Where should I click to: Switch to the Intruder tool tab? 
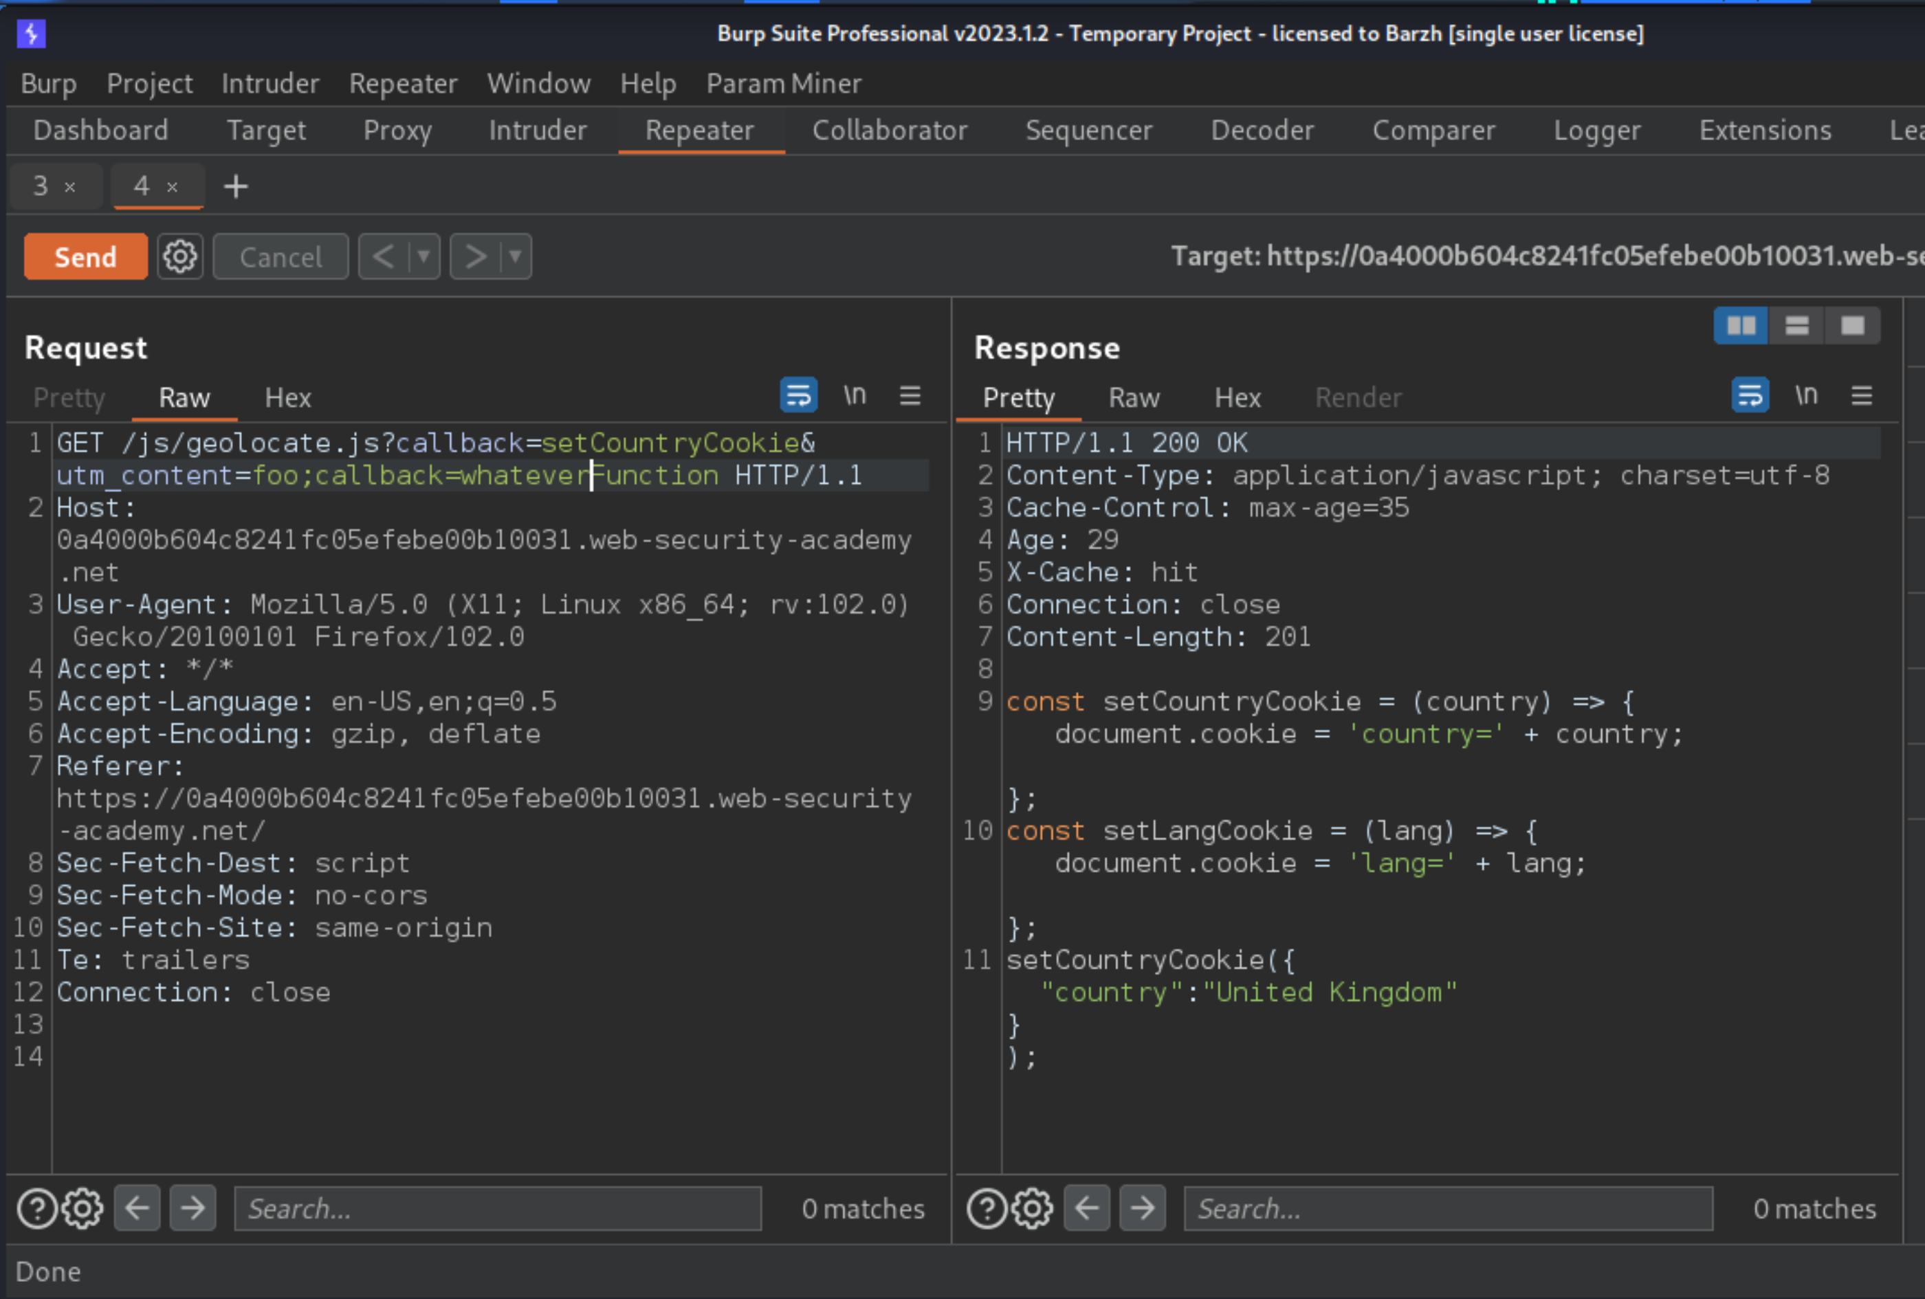(x=538, y=130)
